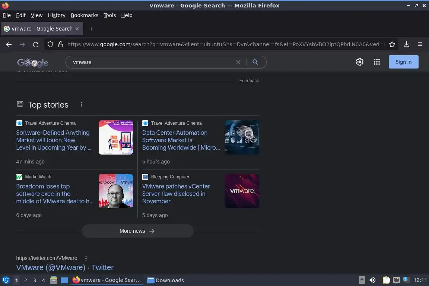Switch to Downloads window in taskbar
This screenshot has width=429, height=286.
165,280
